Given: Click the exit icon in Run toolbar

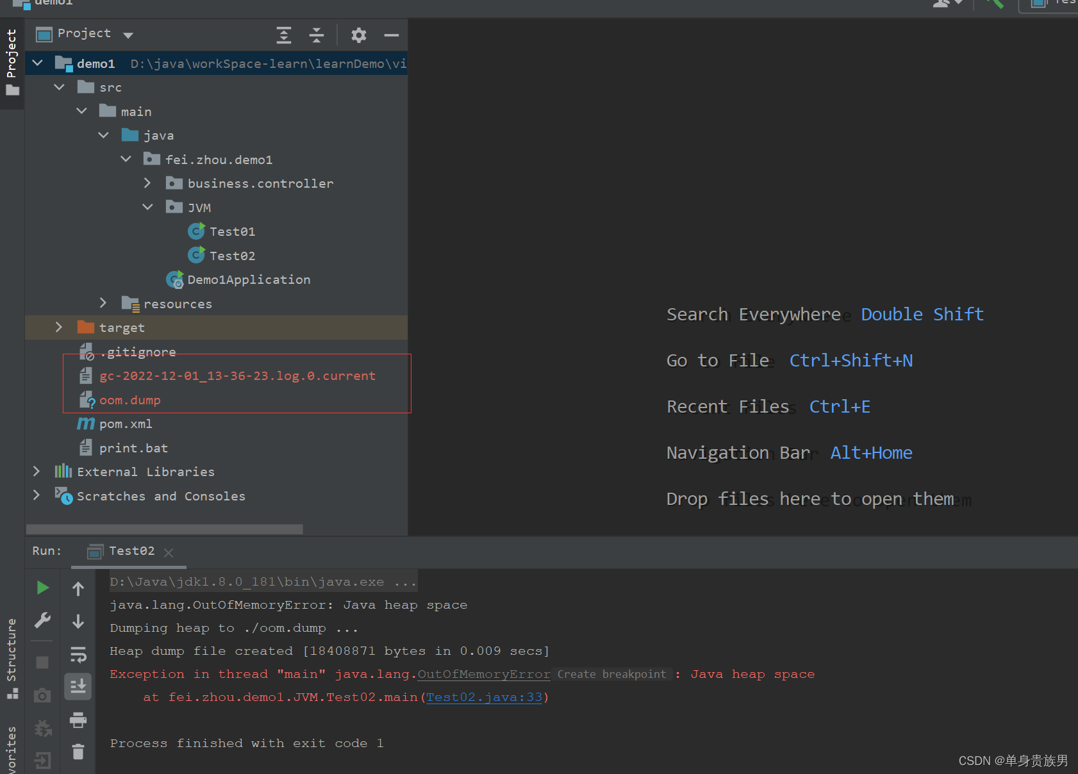Looking at the screenshot, I should 42,761.
